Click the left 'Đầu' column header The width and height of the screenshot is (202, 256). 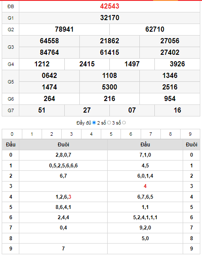tap(11, 145)
